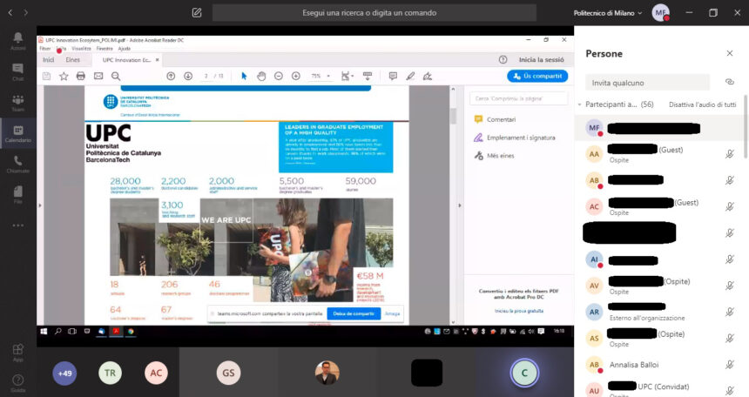Toggle mic for participant AC (Guest)
Viewport: 749px width, 397px height.
[730, 206]
